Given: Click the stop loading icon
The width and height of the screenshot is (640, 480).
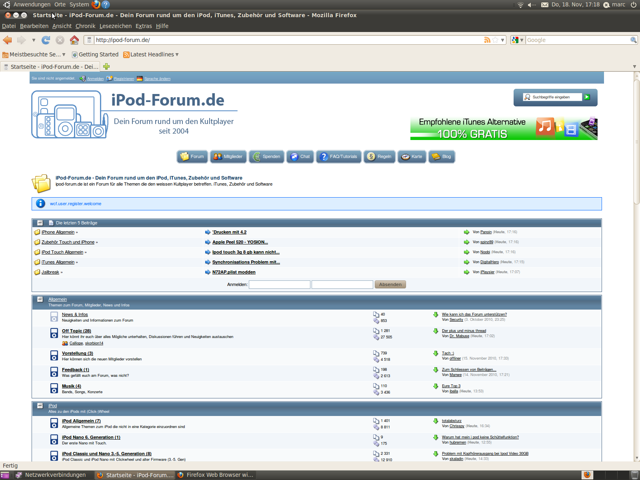Looking at the screenshot, I should click(x=60, y=40).
